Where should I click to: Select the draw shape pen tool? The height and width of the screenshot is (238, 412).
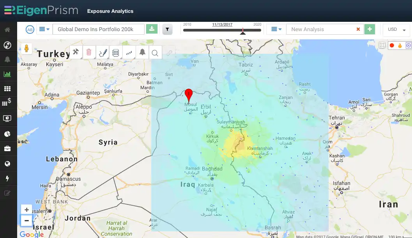103,53
